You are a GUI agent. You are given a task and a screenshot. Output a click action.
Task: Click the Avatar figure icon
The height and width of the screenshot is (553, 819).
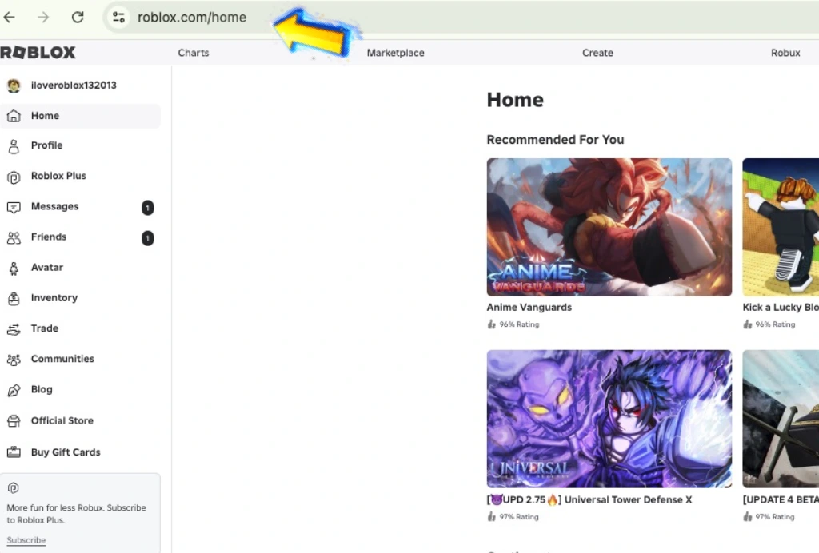[14, 269]
